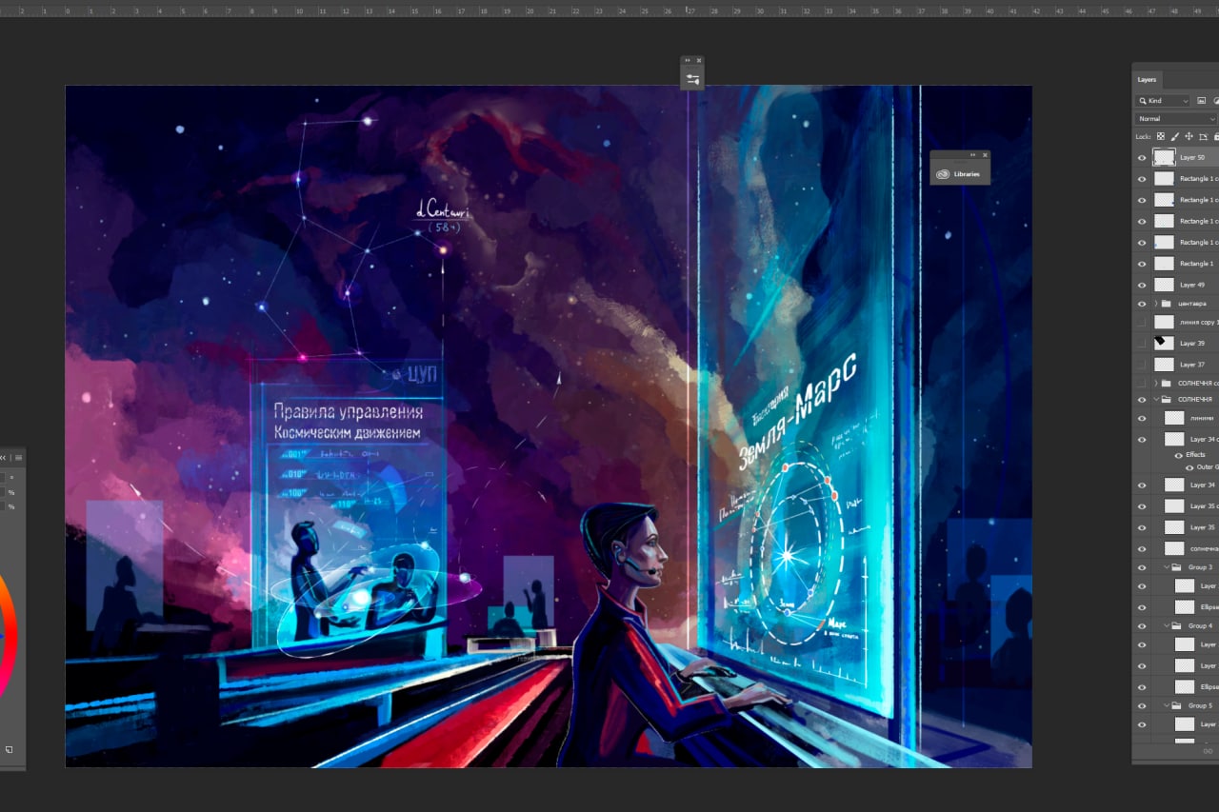Click the link layers icon at Layers bottom

pyautogui.click(x=1209, y=751)
